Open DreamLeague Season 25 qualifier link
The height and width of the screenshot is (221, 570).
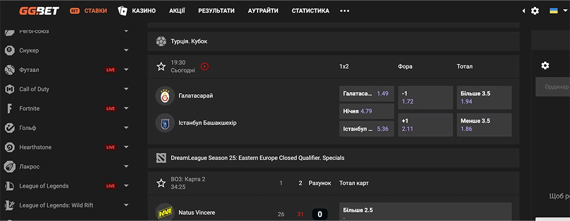[x=258, y=158]
